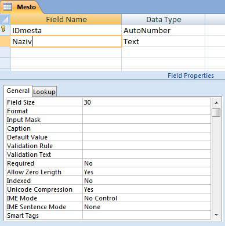Open the Required property set to No
The height and width of the screenshot is (226, 225).
(x=147, y=163)
